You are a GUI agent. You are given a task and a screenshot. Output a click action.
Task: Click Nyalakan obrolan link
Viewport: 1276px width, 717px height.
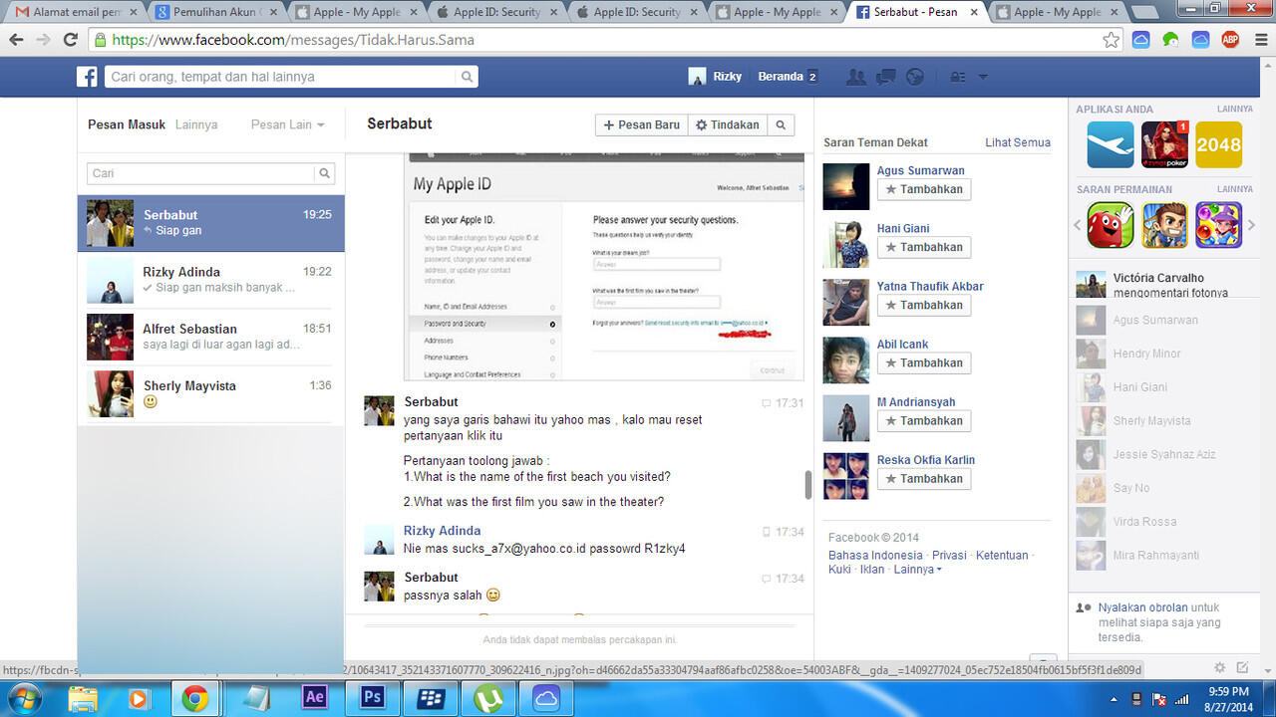click(x=1142, y=607)
